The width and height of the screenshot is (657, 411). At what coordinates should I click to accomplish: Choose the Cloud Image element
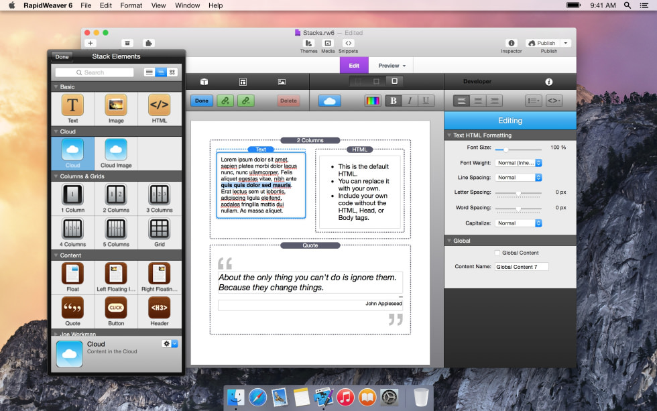coord(116,154)
